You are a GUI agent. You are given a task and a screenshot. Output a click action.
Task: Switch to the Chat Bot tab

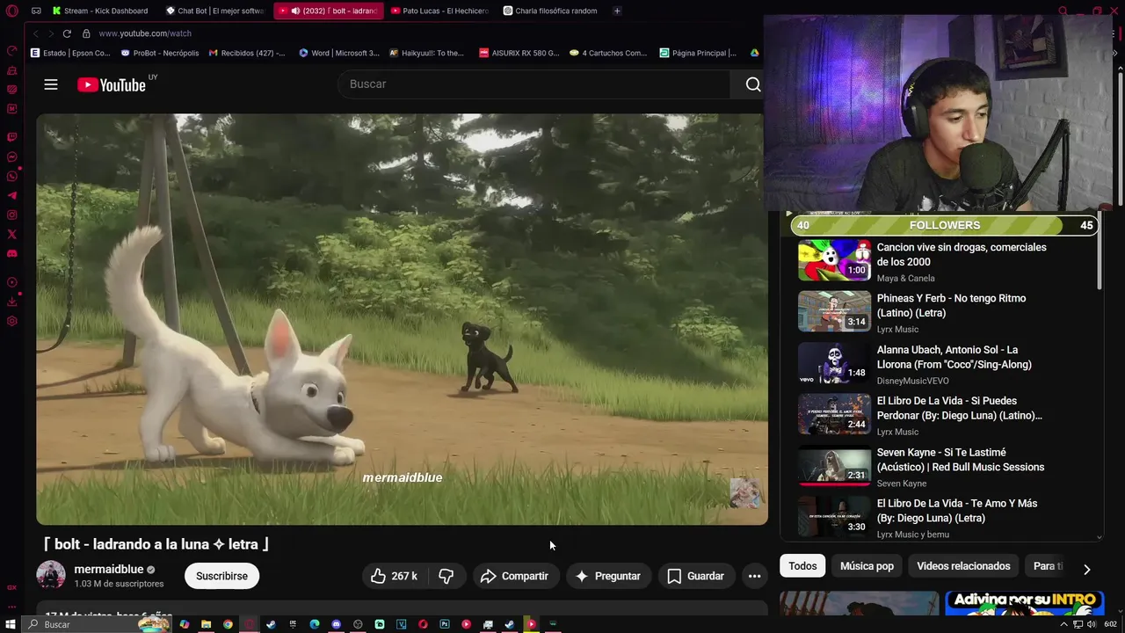tap(215, 11)
